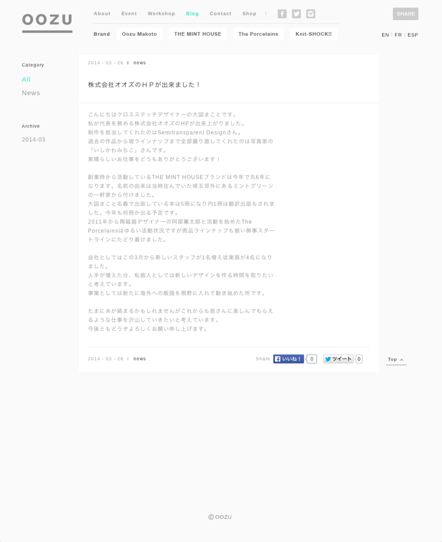Viewport: 442px width, 542px height.
Task: Open the Blog menu item
Action: tap(192, 14)
